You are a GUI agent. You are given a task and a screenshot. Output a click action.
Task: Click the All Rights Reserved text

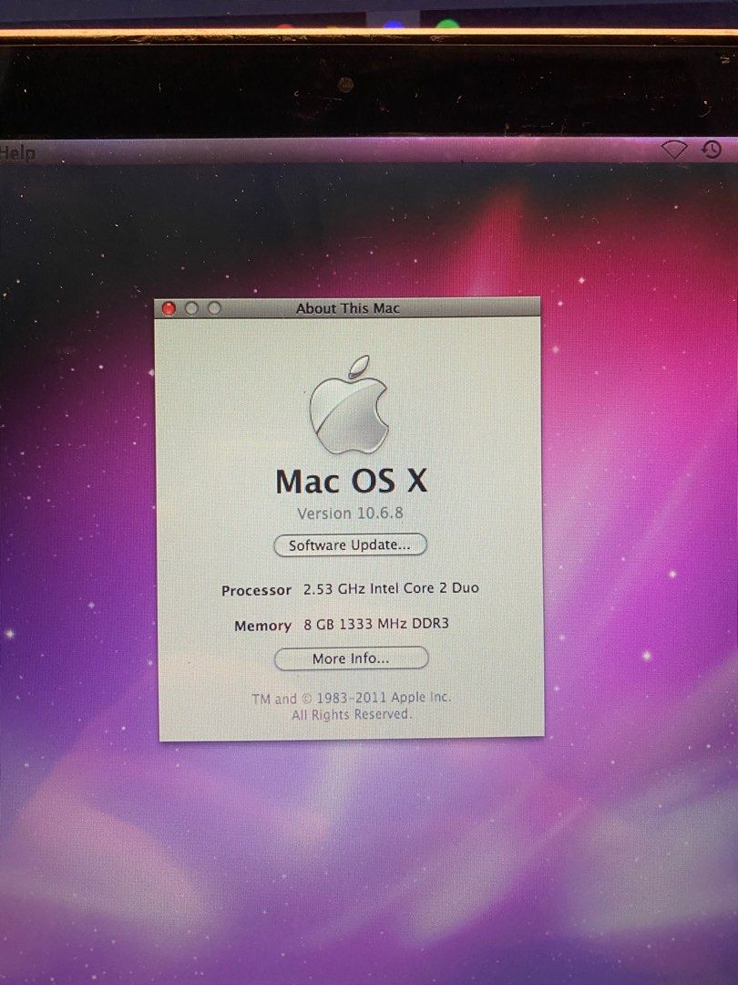tap(350, 713)
